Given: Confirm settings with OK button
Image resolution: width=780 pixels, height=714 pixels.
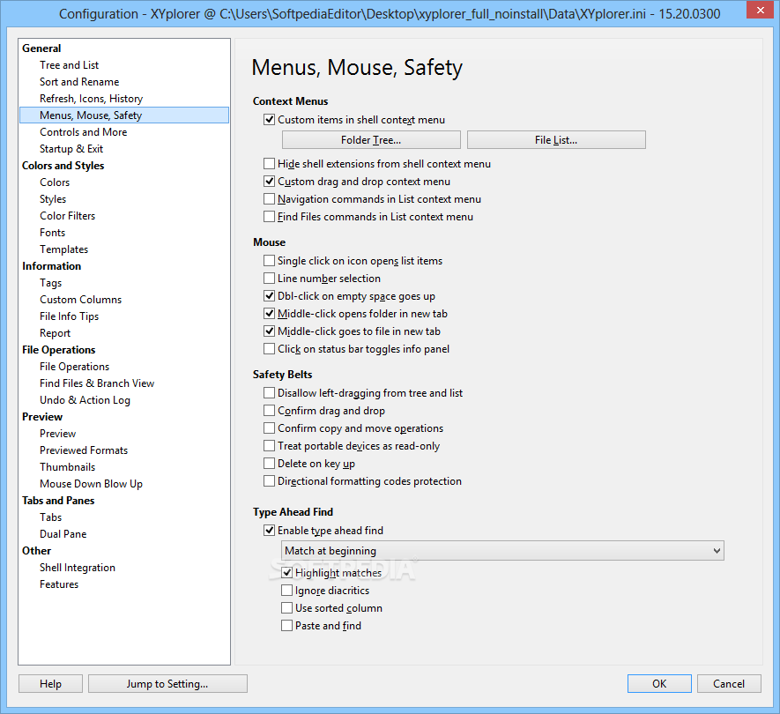Looking at the screenshot, I should (x=659, y=684).
